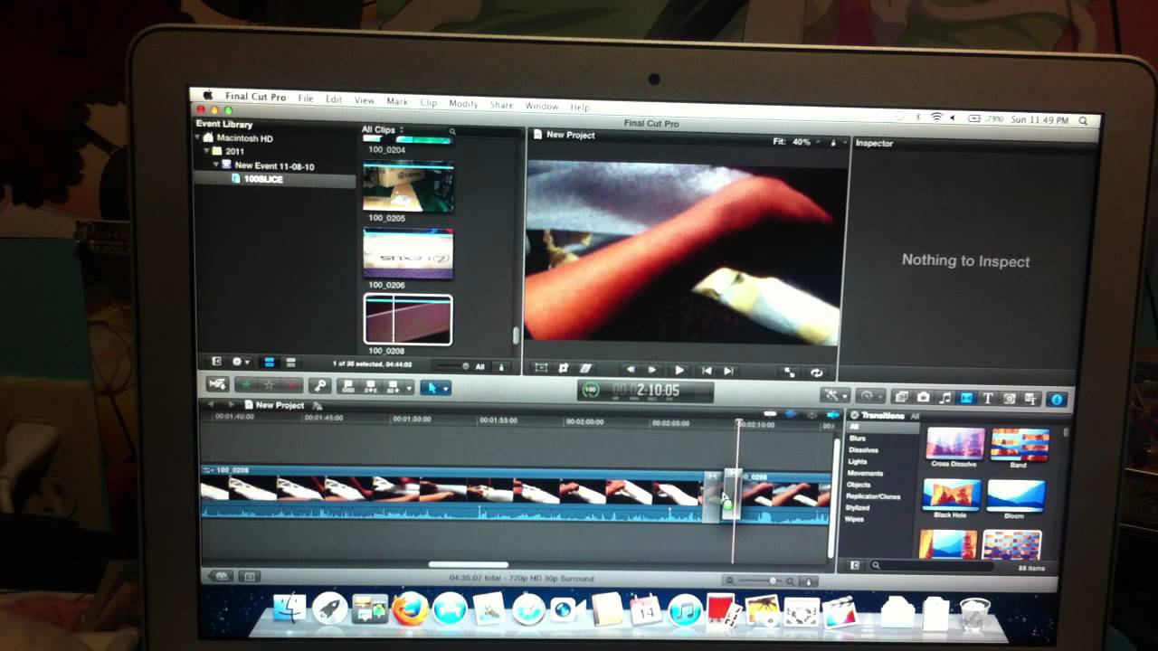1158x651 pixels.
Task: Adjust the timeline zoom slider
Action: (x=761, y=581)
